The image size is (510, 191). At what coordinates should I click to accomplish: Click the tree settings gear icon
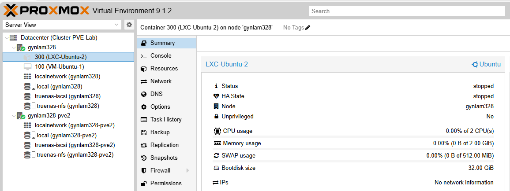coord(129,25)
